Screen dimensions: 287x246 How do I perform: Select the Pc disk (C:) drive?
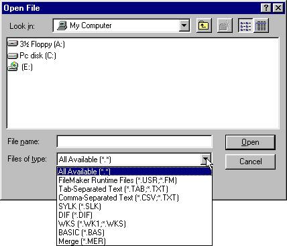point(32,56)
